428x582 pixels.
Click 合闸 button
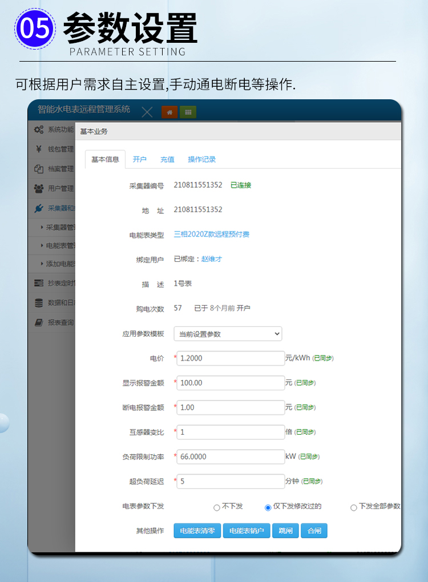314,531
